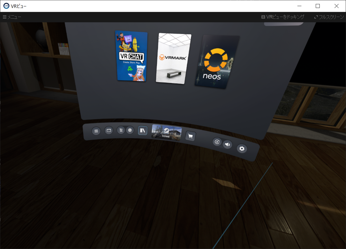Screen dimensions: 346x249
Task: Maximize the VRビュー window
Action: tap(318, 6)
